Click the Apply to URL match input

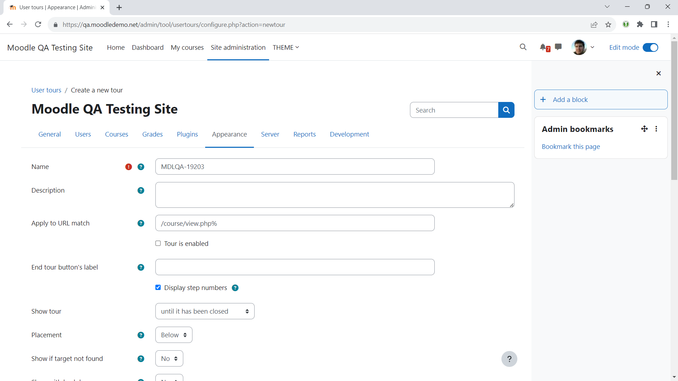pos(295,223)
